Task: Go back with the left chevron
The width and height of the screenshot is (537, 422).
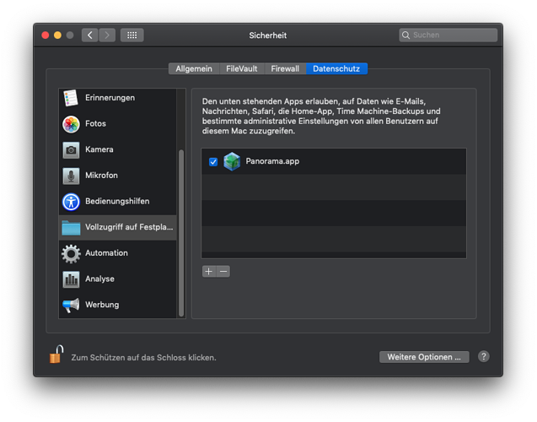Action: (89, 35)
